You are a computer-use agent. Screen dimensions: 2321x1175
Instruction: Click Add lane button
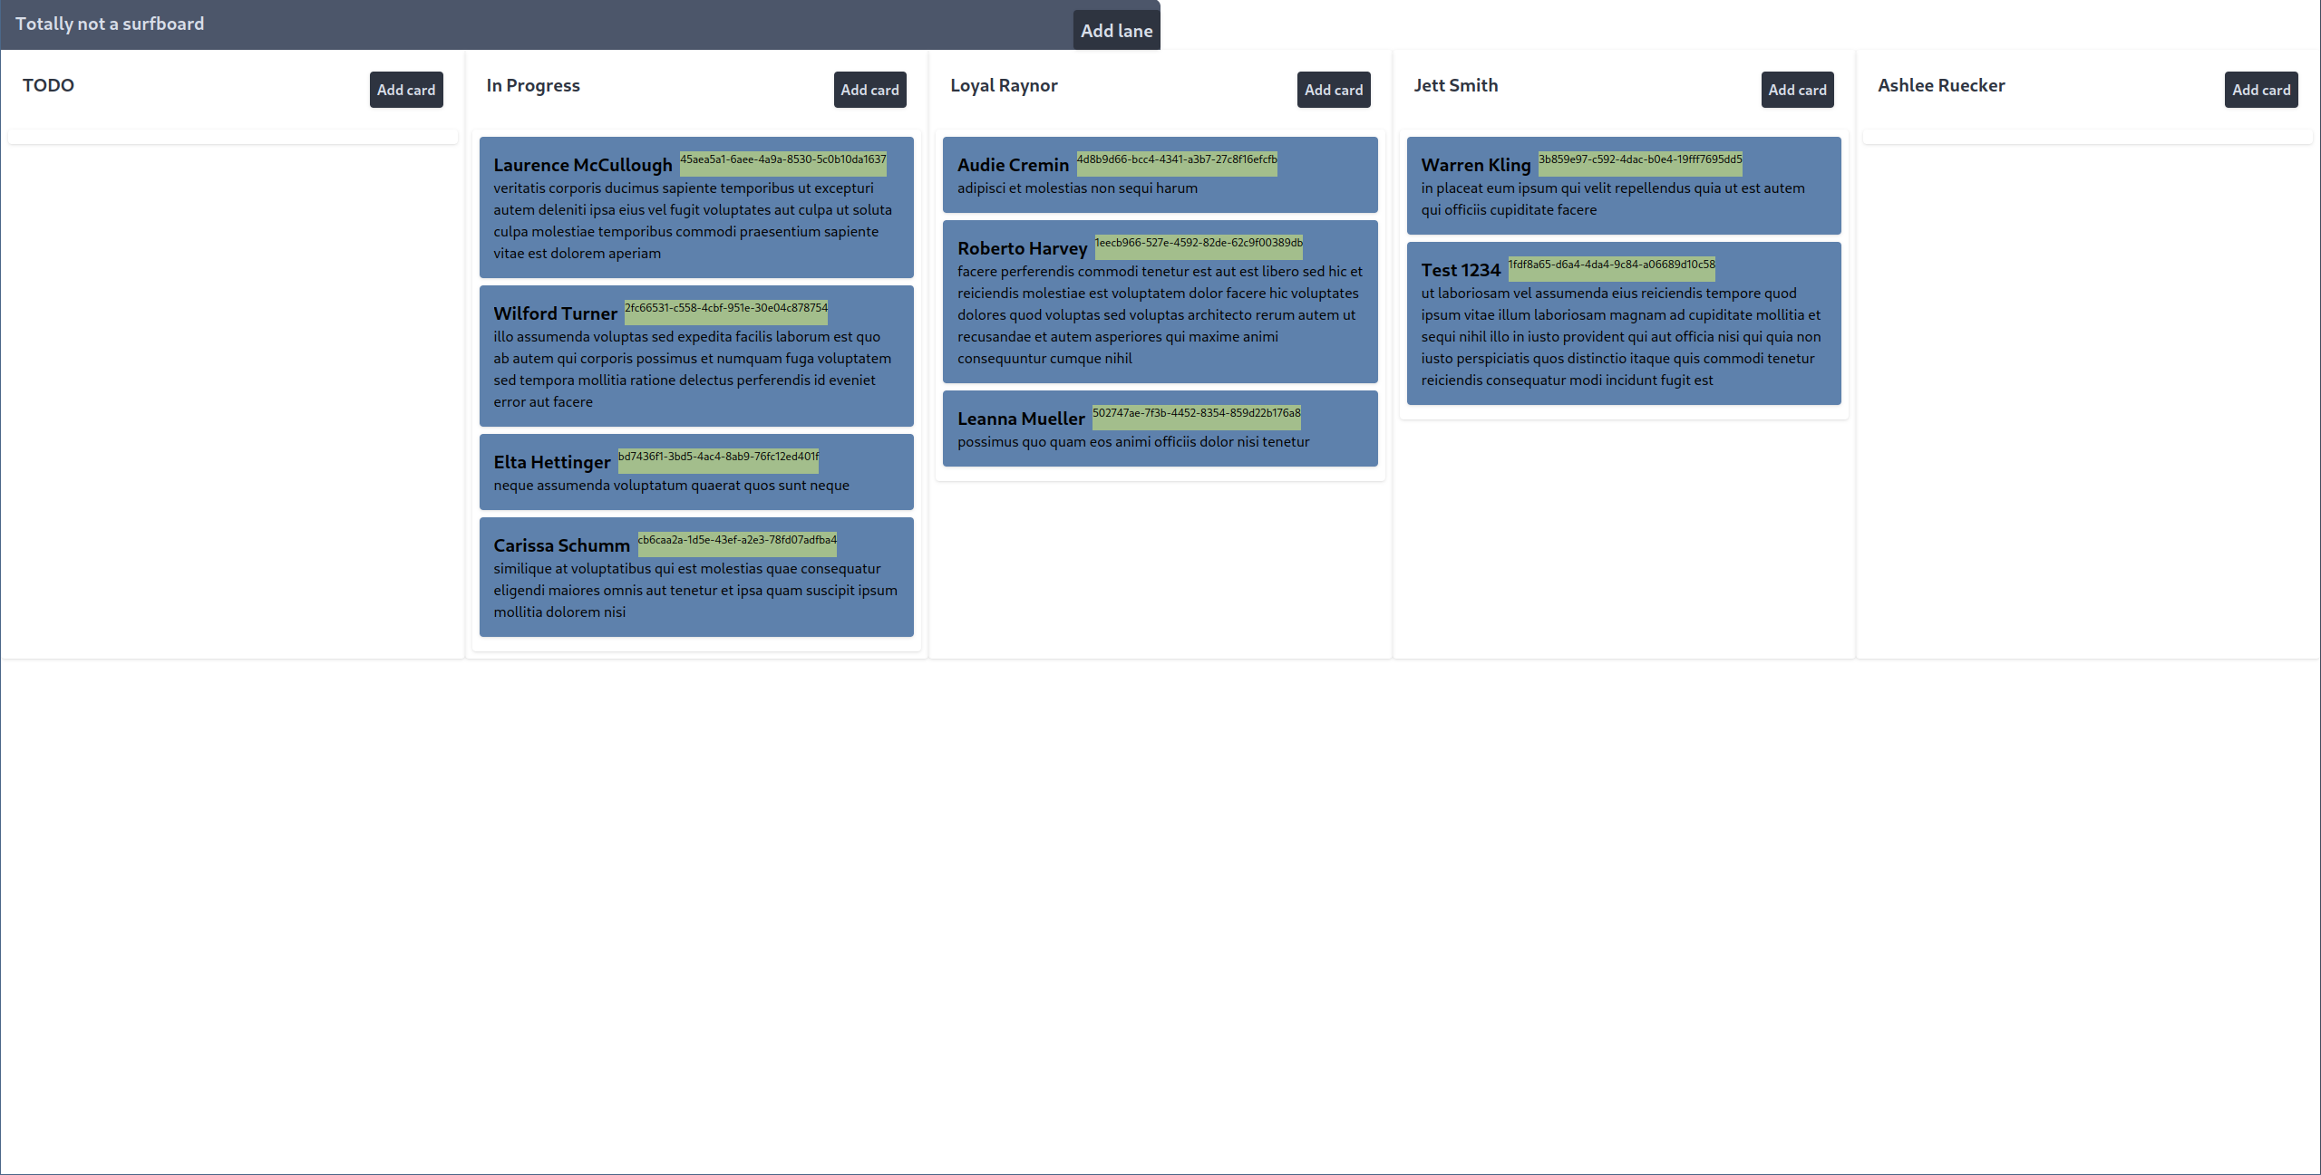tap(1114, 28)
